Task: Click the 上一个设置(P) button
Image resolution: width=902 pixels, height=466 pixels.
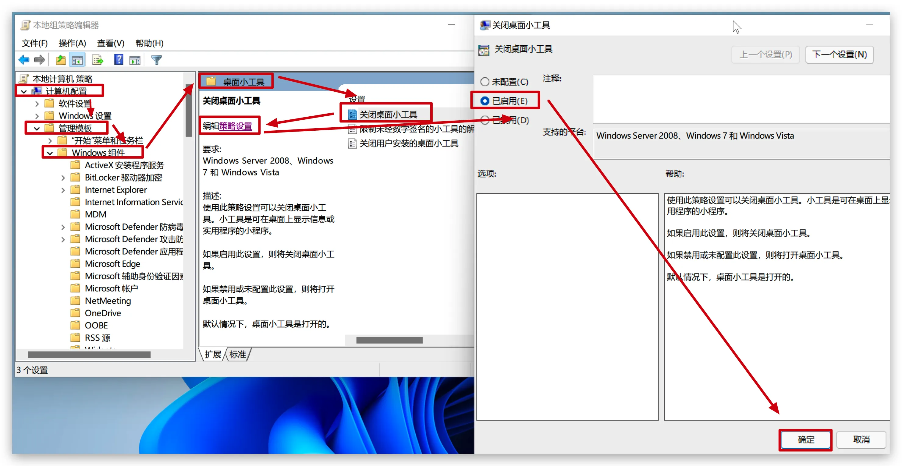Action: click(765, 55)
